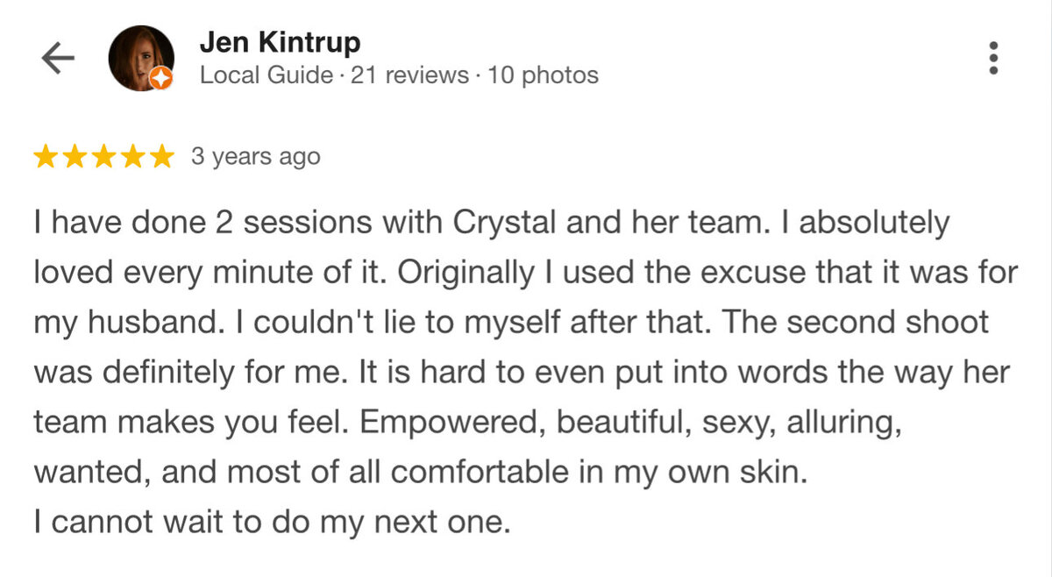This screenshot has width=1052, height=577.
Task: Open Jen Kintrup's profile photo
Action: [140, 59]
